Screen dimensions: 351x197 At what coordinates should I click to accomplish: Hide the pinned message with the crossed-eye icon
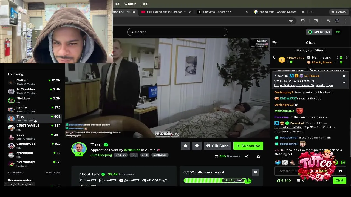[344, 76]
